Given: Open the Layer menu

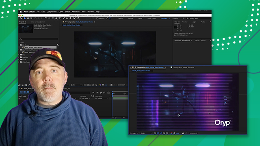Looking at the screenshot, I should 61,12.
